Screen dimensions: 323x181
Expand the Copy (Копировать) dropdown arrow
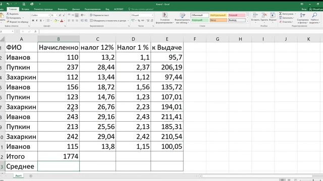coord(23,18)
